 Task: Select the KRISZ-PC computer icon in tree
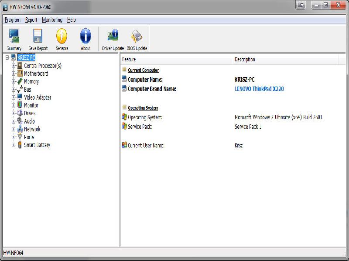[x=14, y=57]
